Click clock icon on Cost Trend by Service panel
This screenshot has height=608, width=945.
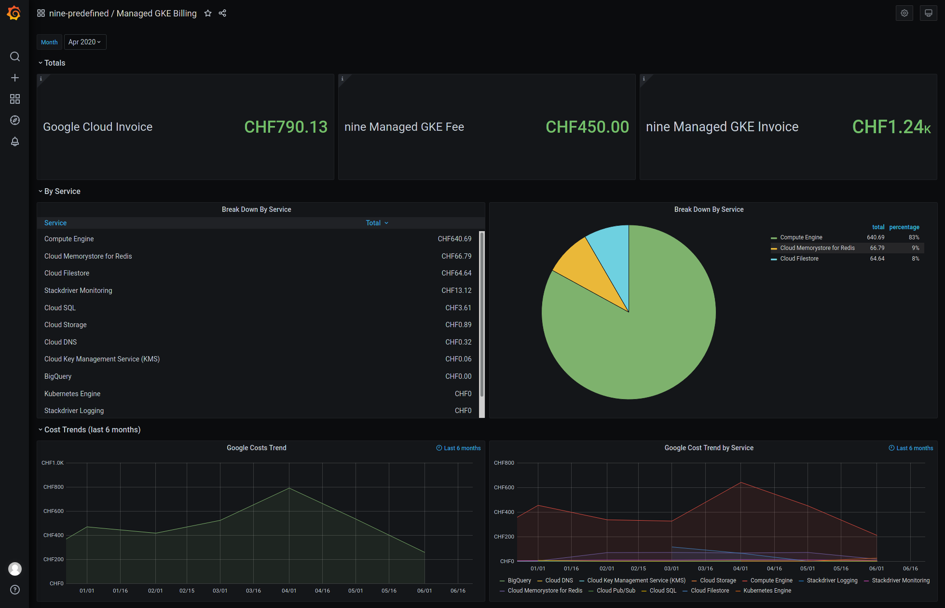891,448
